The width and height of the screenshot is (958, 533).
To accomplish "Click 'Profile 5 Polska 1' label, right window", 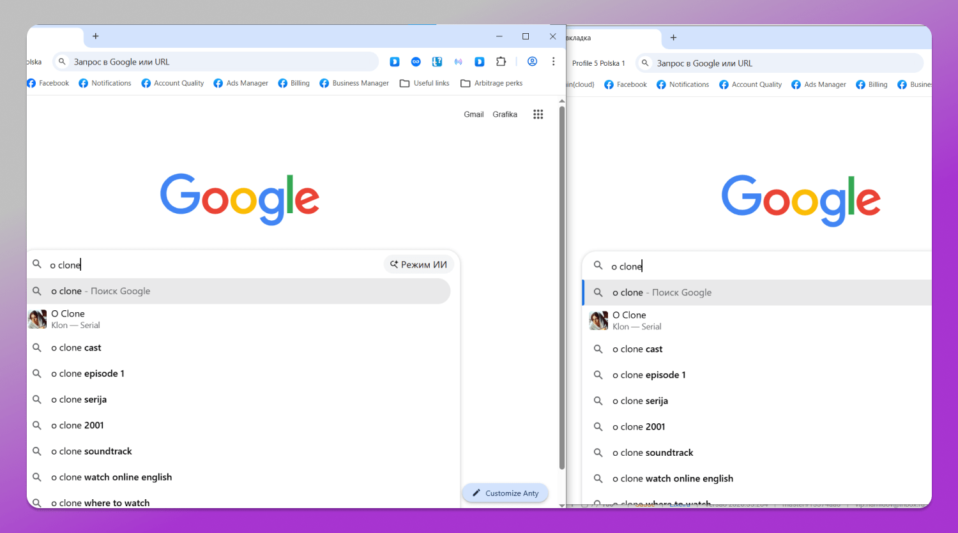I will [x=598, y=63].
